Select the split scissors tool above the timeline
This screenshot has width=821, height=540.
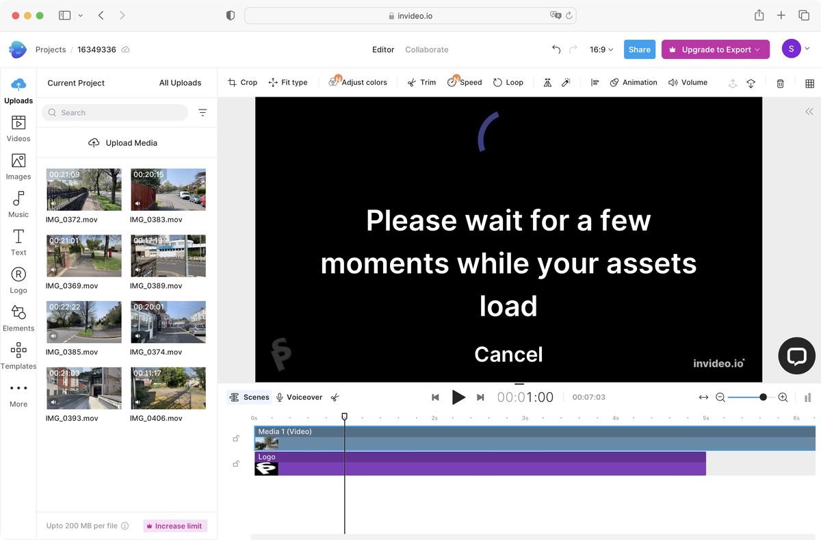click(x=335, y=397)
